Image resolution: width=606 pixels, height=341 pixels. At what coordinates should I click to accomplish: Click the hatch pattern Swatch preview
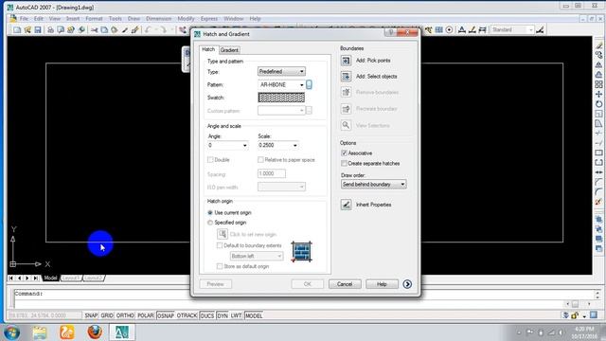pos(281,98)
